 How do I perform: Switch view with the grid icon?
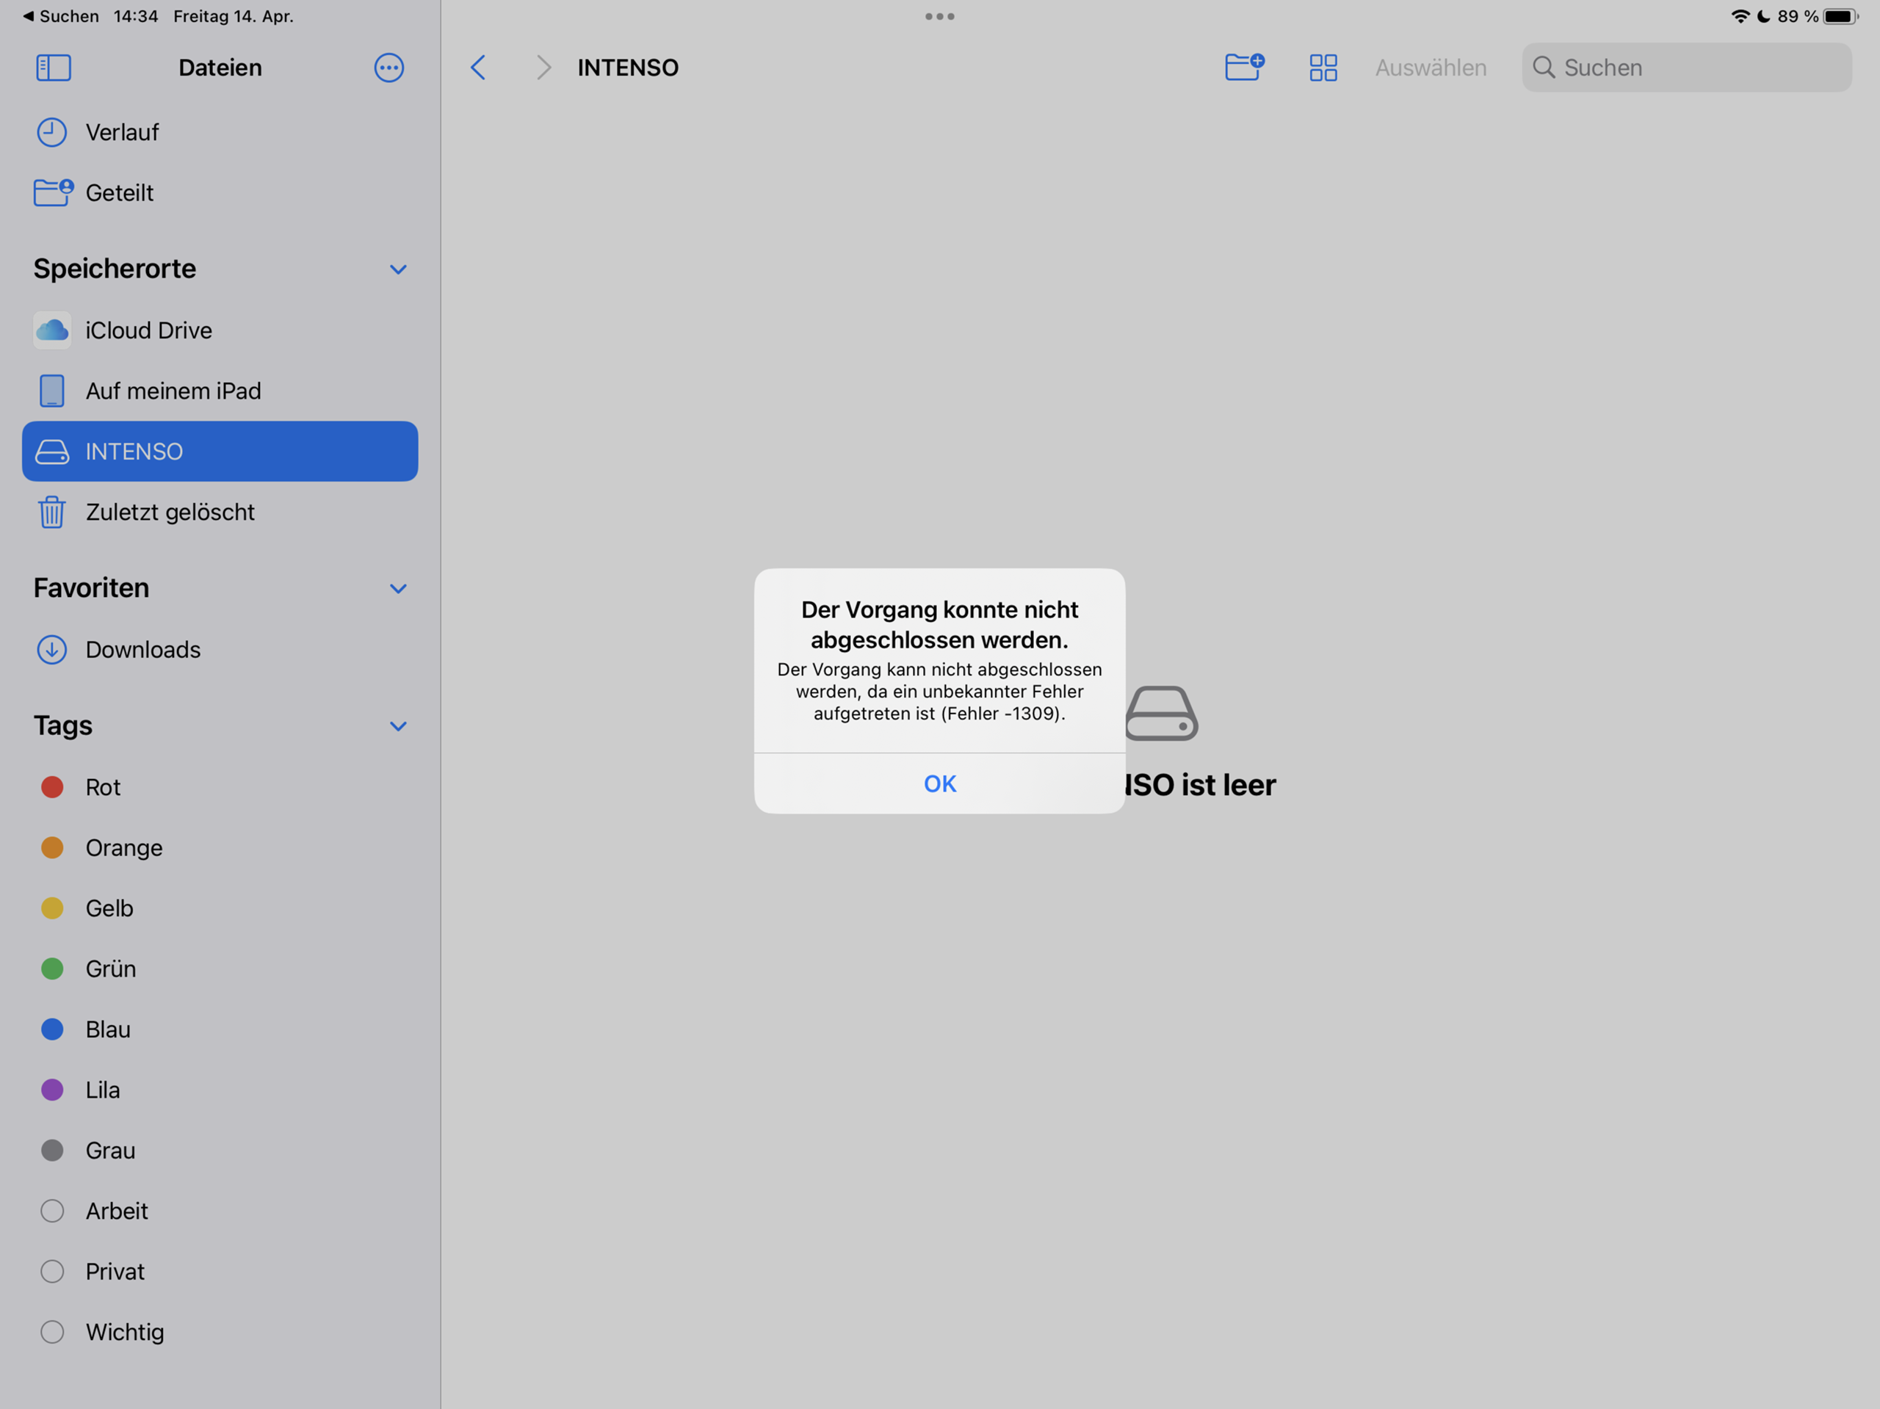pos(1323,68)
